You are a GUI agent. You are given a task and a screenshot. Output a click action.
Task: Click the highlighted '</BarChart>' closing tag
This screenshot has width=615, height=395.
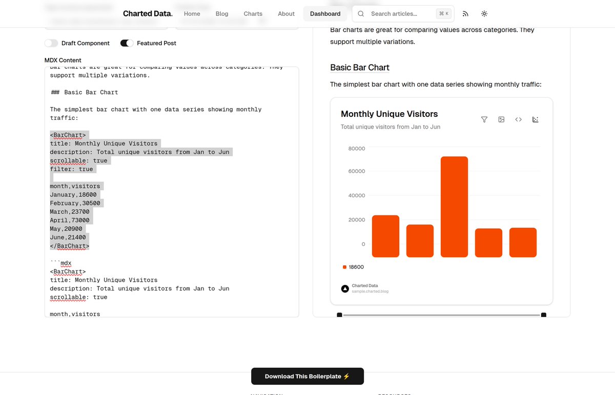[70, 246]
